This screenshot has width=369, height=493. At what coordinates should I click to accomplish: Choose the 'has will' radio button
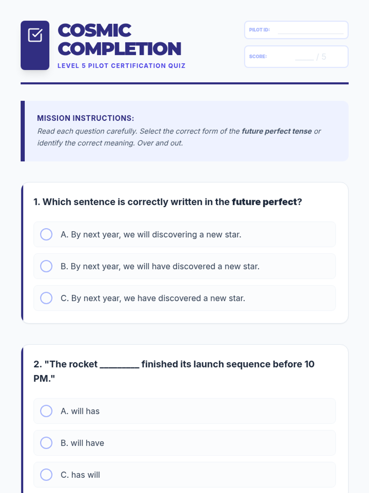tap(46, 475)
